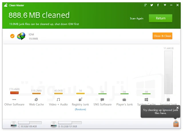The image size is (183, 131).
Task: Close the ignored junk tooltip
Action: (x=178, y=108)
